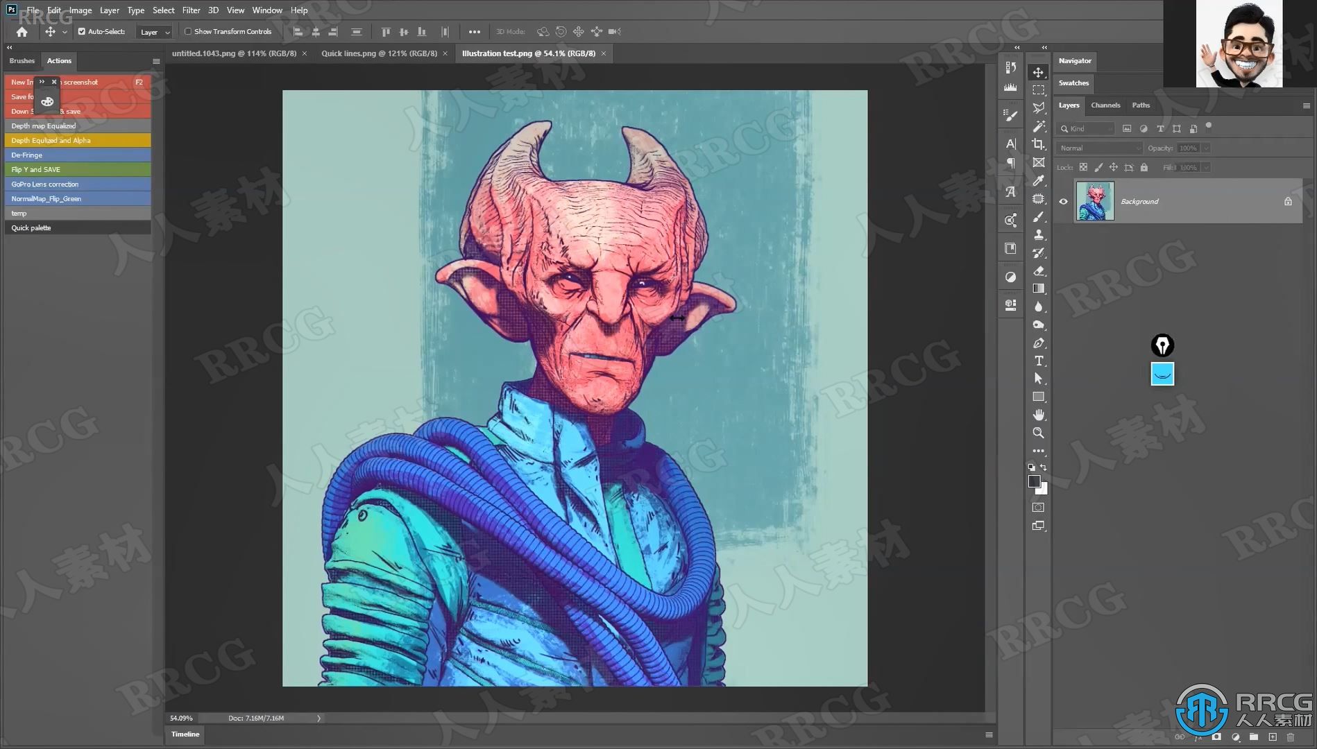Run the Quick palette action

(78, 228)
